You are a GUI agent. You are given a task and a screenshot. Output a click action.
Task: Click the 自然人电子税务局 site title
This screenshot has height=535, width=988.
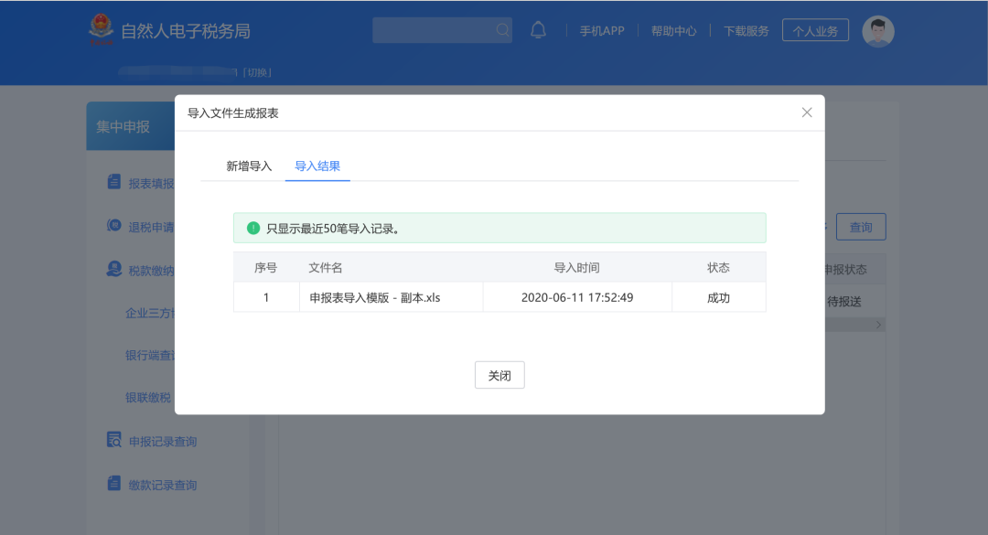[x=185, y=31]
